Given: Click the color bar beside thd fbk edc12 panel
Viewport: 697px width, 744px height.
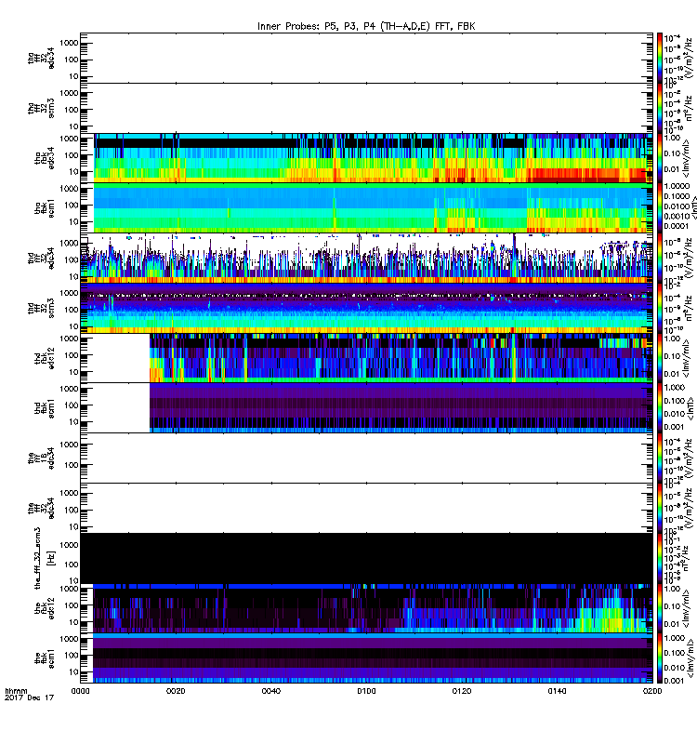Looking at the screenshot, I should pyautogui.click(x=660, y=358).
